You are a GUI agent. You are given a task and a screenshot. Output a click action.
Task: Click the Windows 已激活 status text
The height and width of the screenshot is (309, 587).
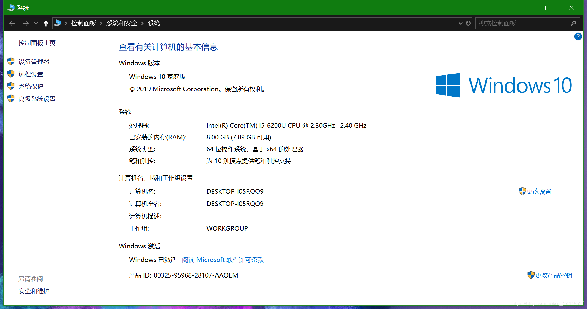pyautogui.click(x=153, y=260)
